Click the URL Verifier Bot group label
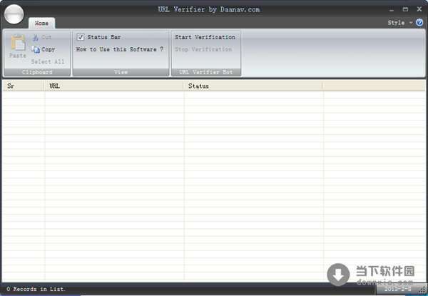This screenshot has width=428, height=296. [x=206, y=72]
